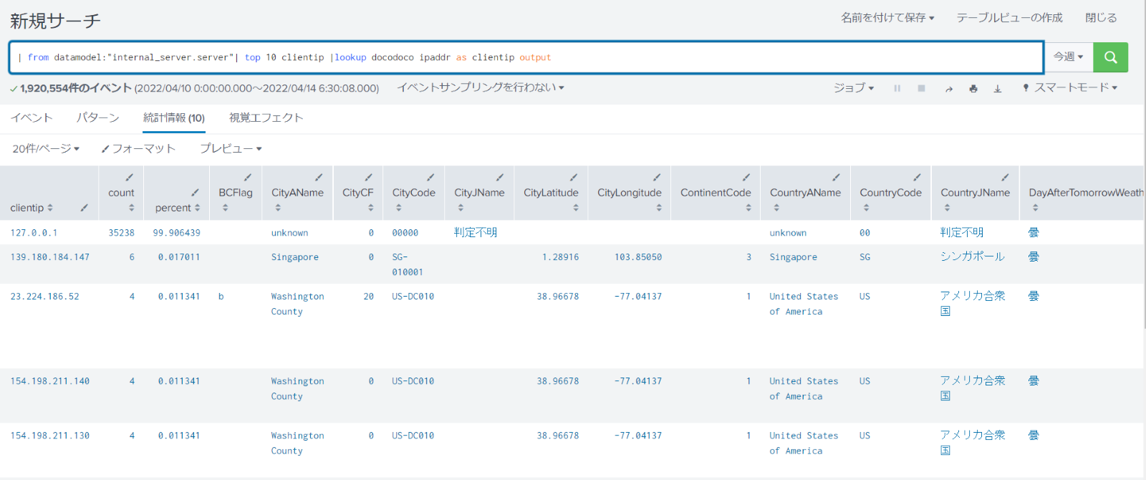Open the 名前を付けて保存 dropdown
This screenshot has height=480, width=1146.
[887, 18]
